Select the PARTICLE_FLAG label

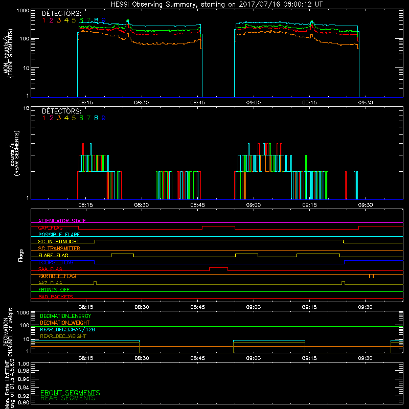pyautogui.click(x=57, y=276)
